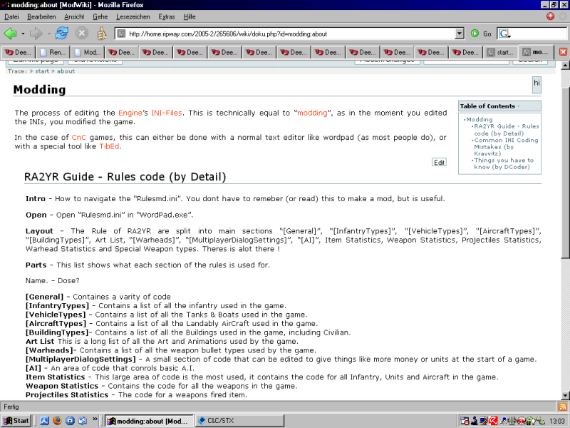Click the 'hi' box at top right

(537, 84)
